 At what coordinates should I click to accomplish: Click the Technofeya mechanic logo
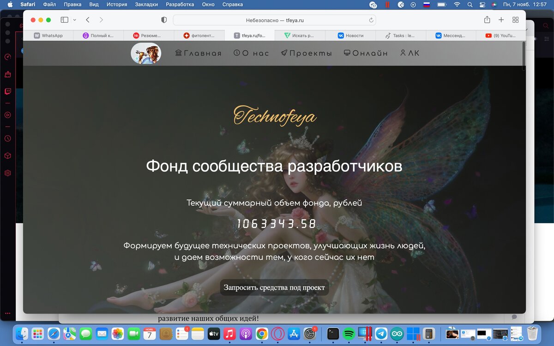point(146,53)
